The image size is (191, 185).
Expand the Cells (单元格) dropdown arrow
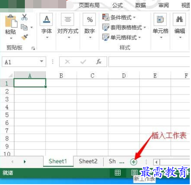[x=162, y=38]
